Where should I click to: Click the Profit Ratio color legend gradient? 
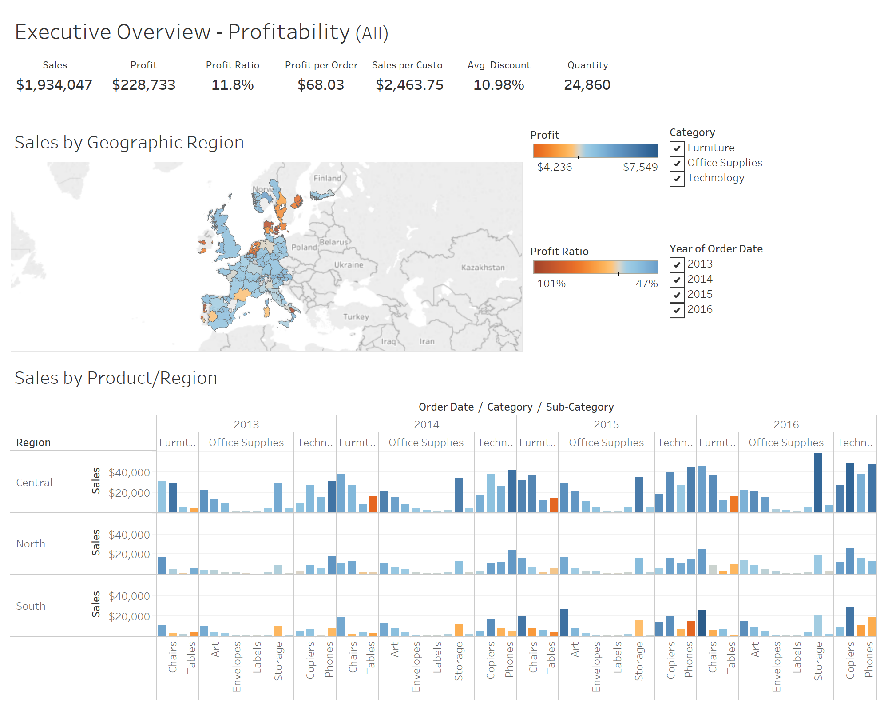click(x=595, y=267)
